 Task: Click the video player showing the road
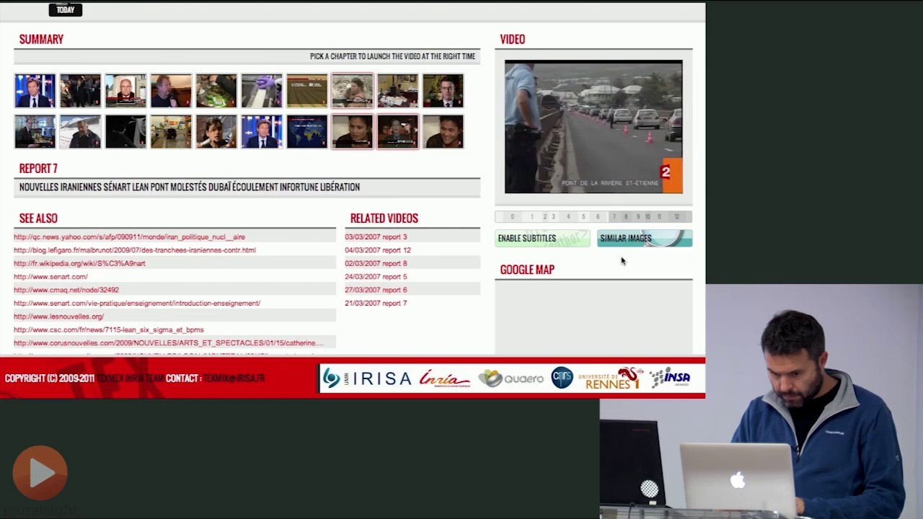[593, 127]
